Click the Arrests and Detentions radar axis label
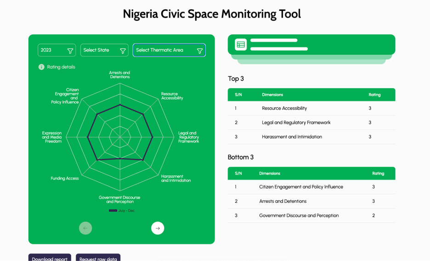Viewport: 430px width, 261px height. click(119, 75)
